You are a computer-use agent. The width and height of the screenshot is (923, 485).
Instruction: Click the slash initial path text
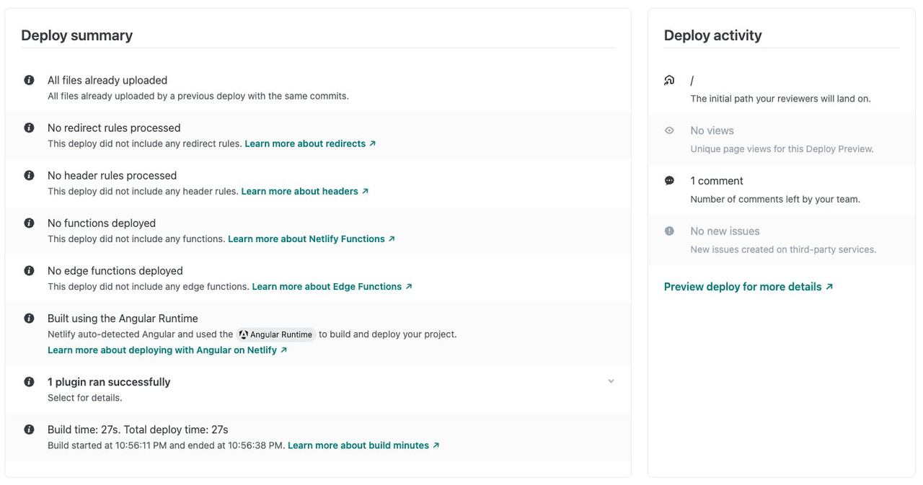point(692,81)
